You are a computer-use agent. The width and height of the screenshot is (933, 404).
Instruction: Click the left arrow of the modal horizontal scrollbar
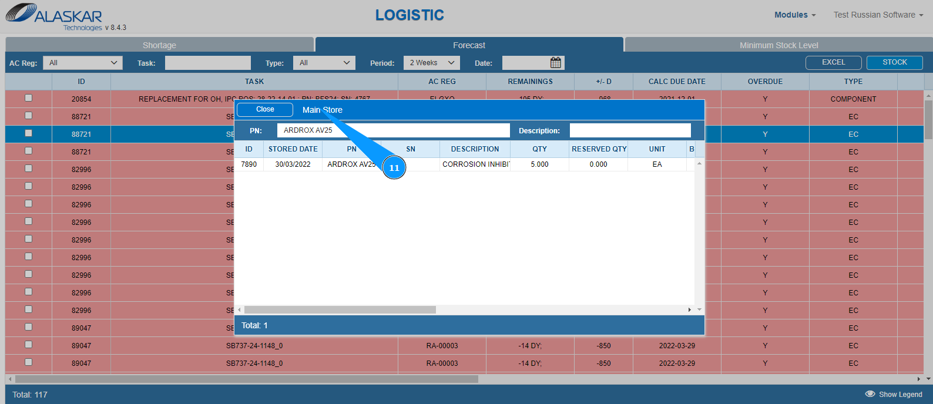(x=239, y=309)
